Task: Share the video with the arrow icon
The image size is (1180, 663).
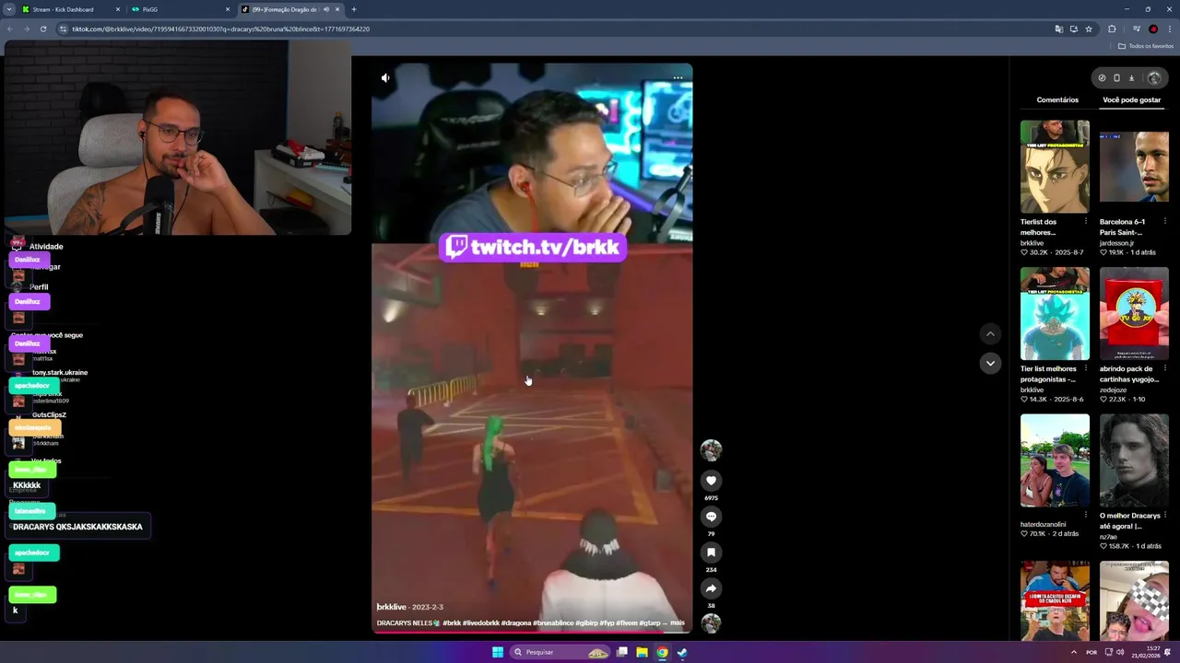Action: pos(711,588)
